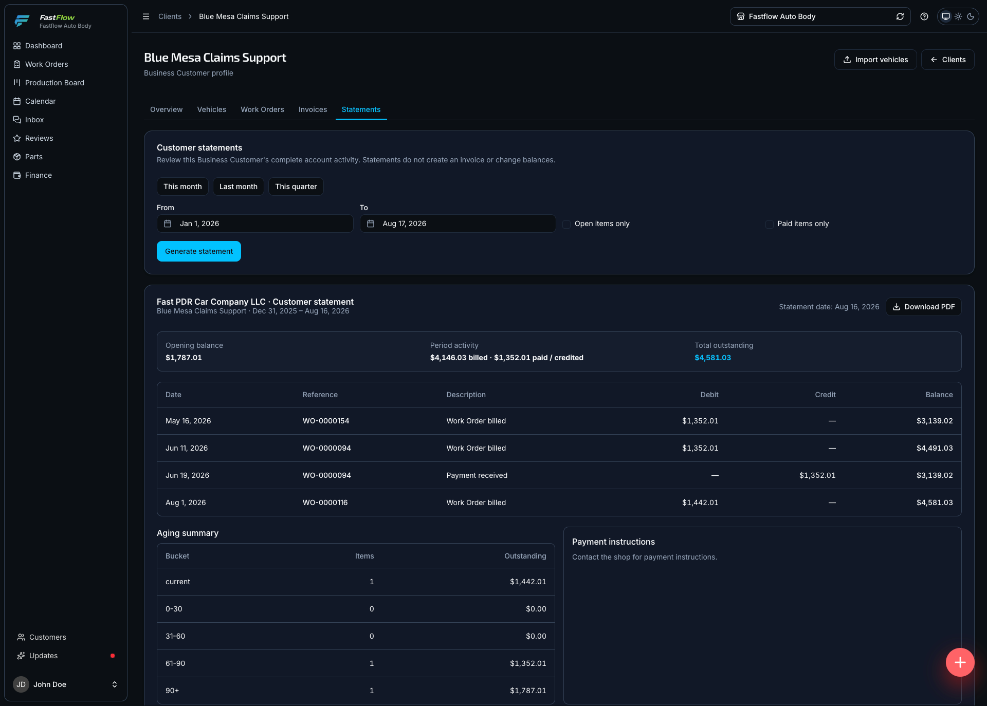Open Customers in the sidebar
Image resolution: width=987 pixels, height=706 pixels.
click(47, 637)
